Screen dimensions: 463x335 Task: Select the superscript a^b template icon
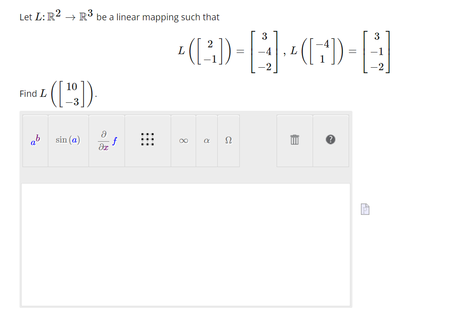coord(35,140)
